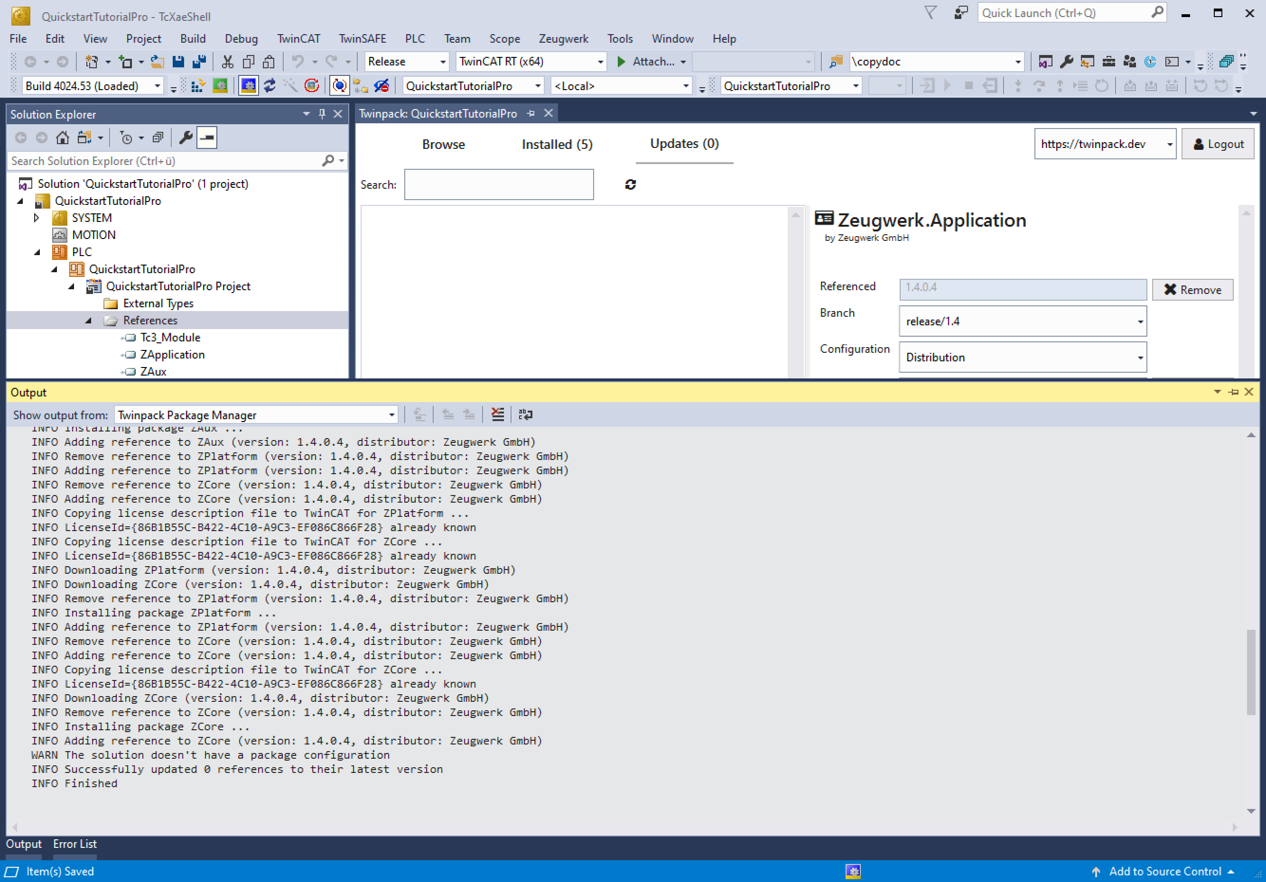
Task: Click the cascading windows toolbar icon
Action: (1226, 62)
